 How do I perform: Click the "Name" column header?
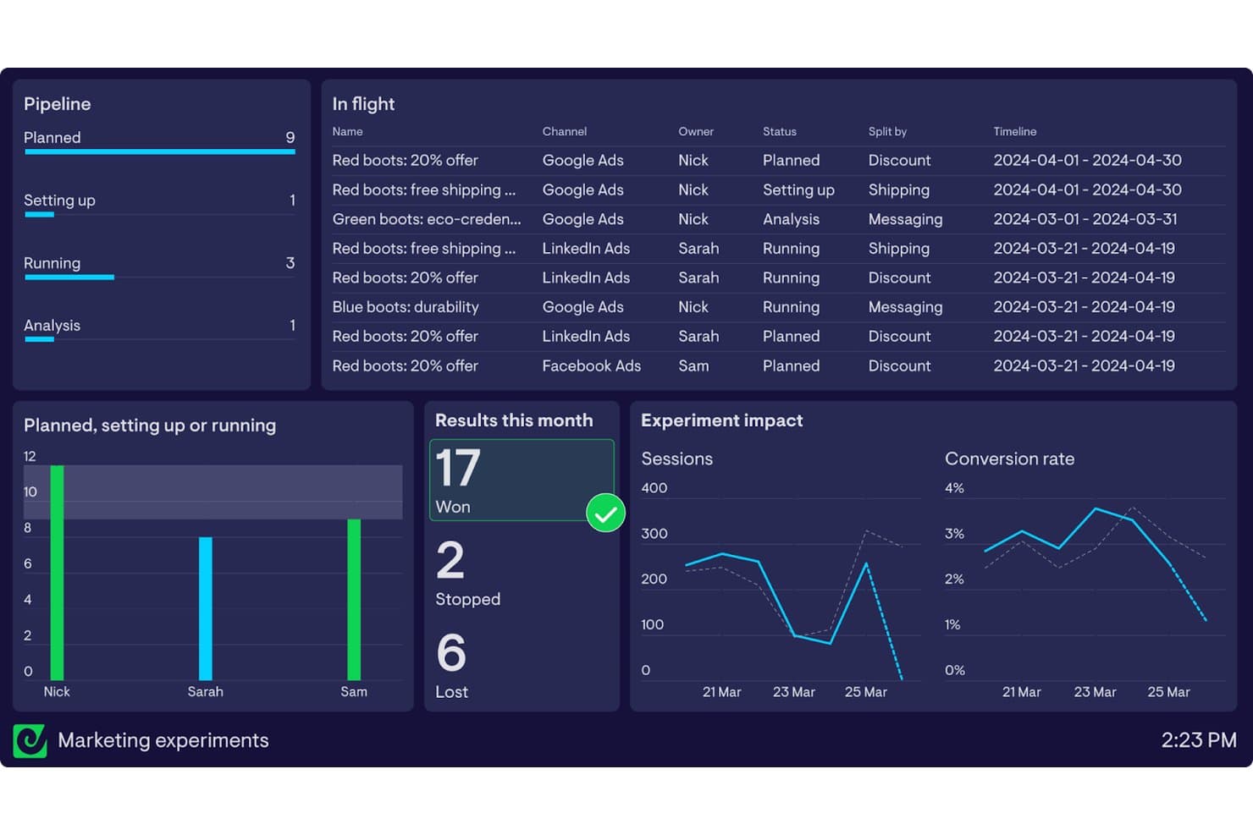[348, 131]
